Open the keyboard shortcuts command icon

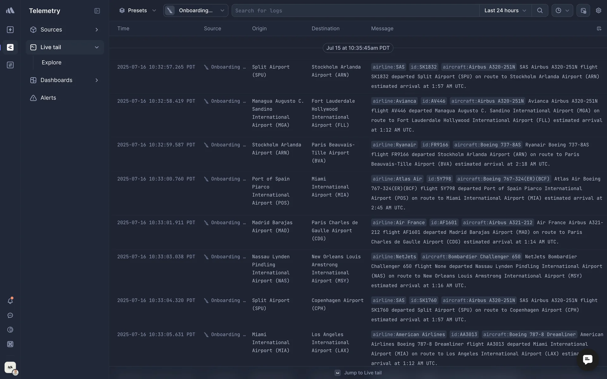click(10, 344)
